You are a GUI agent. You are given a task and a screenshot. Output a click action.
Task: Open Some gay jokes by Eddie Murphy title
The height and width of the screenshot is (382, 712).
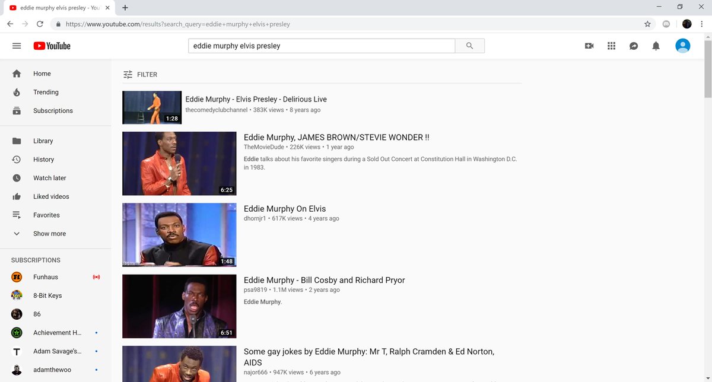pyautogui.click(x=369, y=356)
